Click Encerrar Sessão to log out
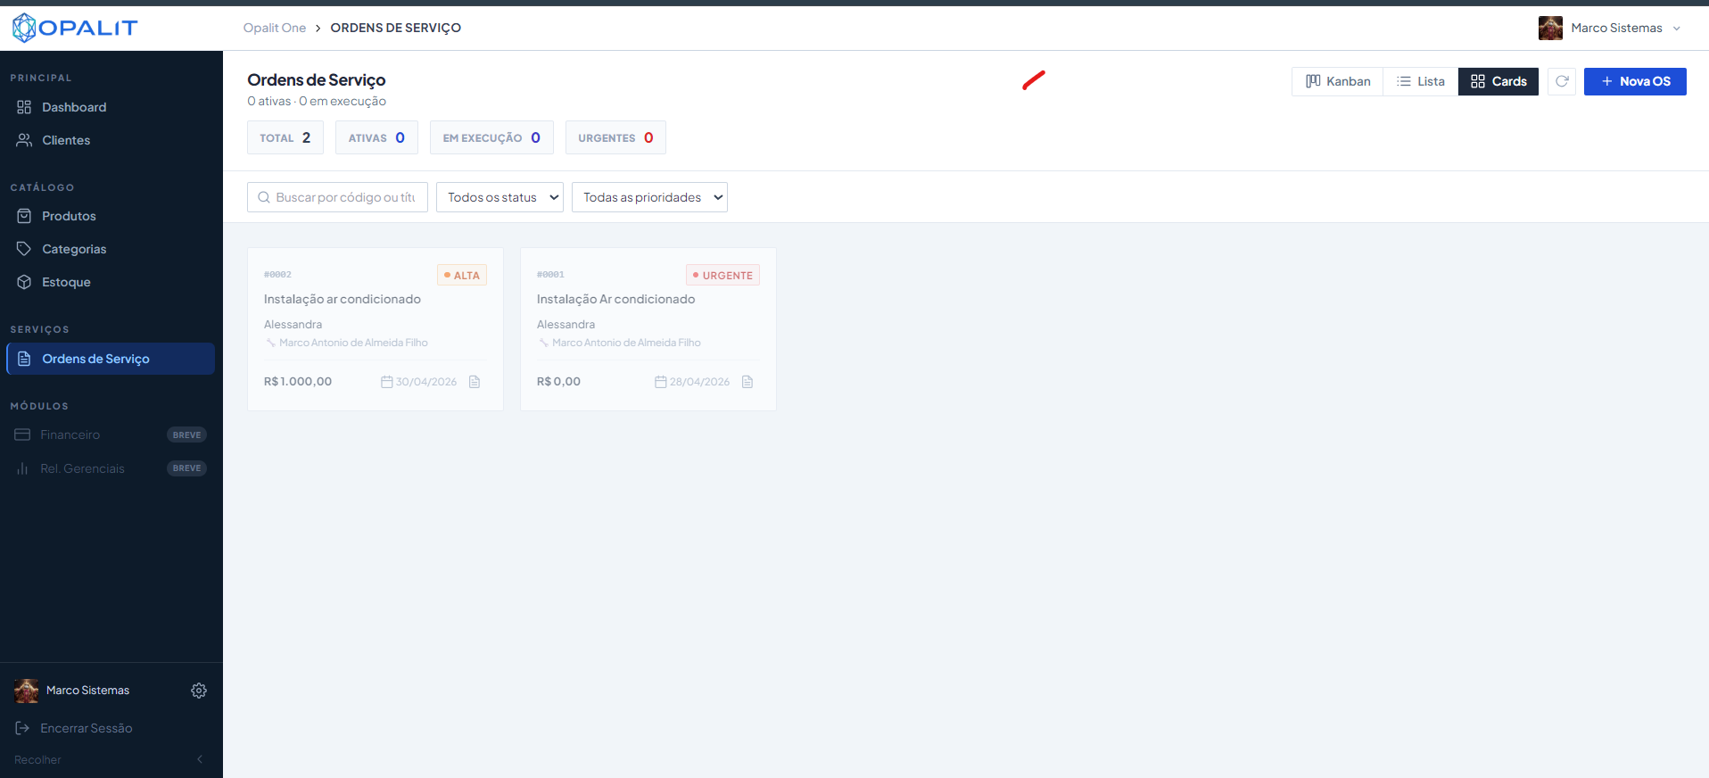 click(x=74, y=728)
